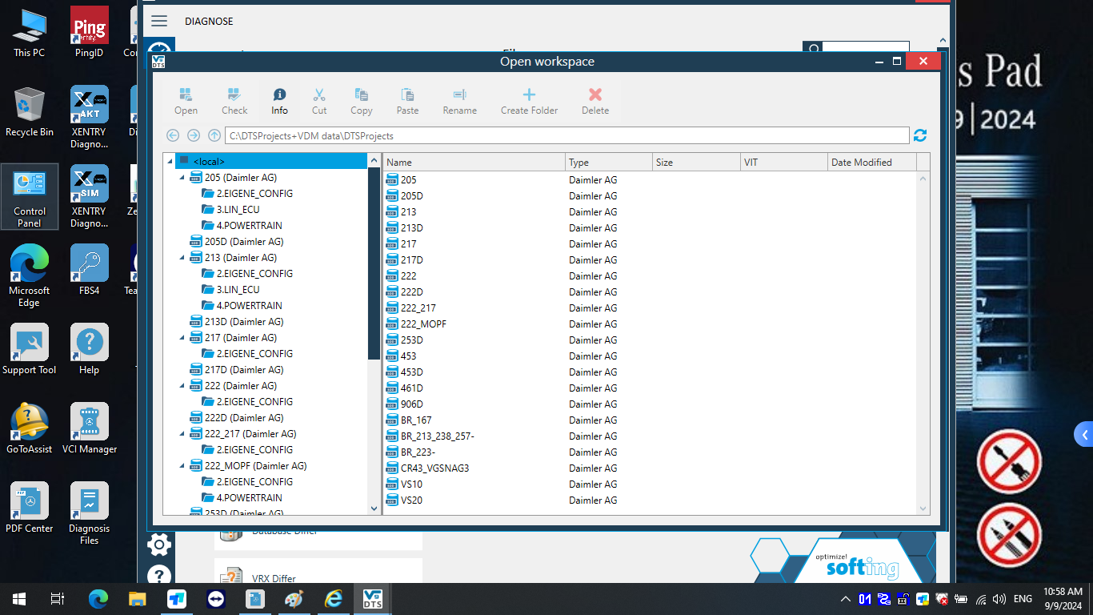Select the BR_167 workspace entry
1093x615 pixels.
(417, 420)
